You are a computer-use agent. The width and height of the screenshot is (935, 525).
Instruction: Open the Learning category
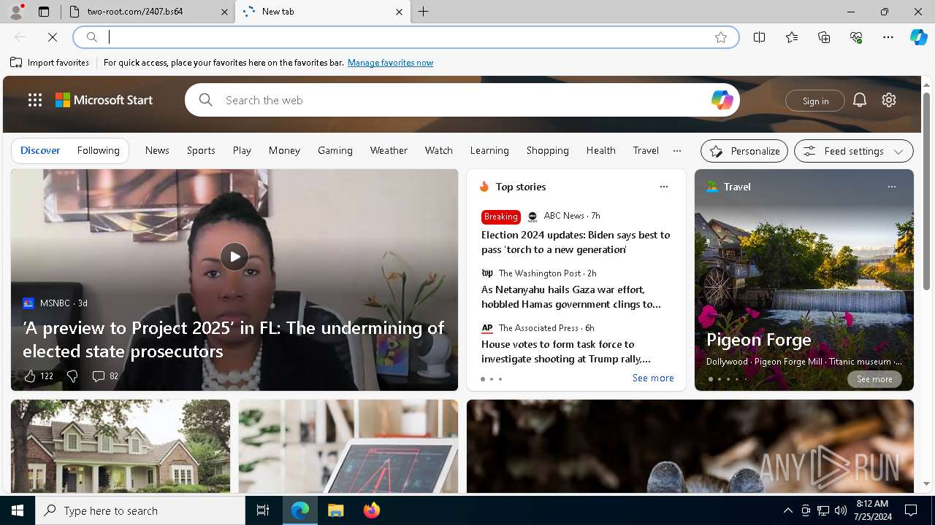[x=489, y=150]
